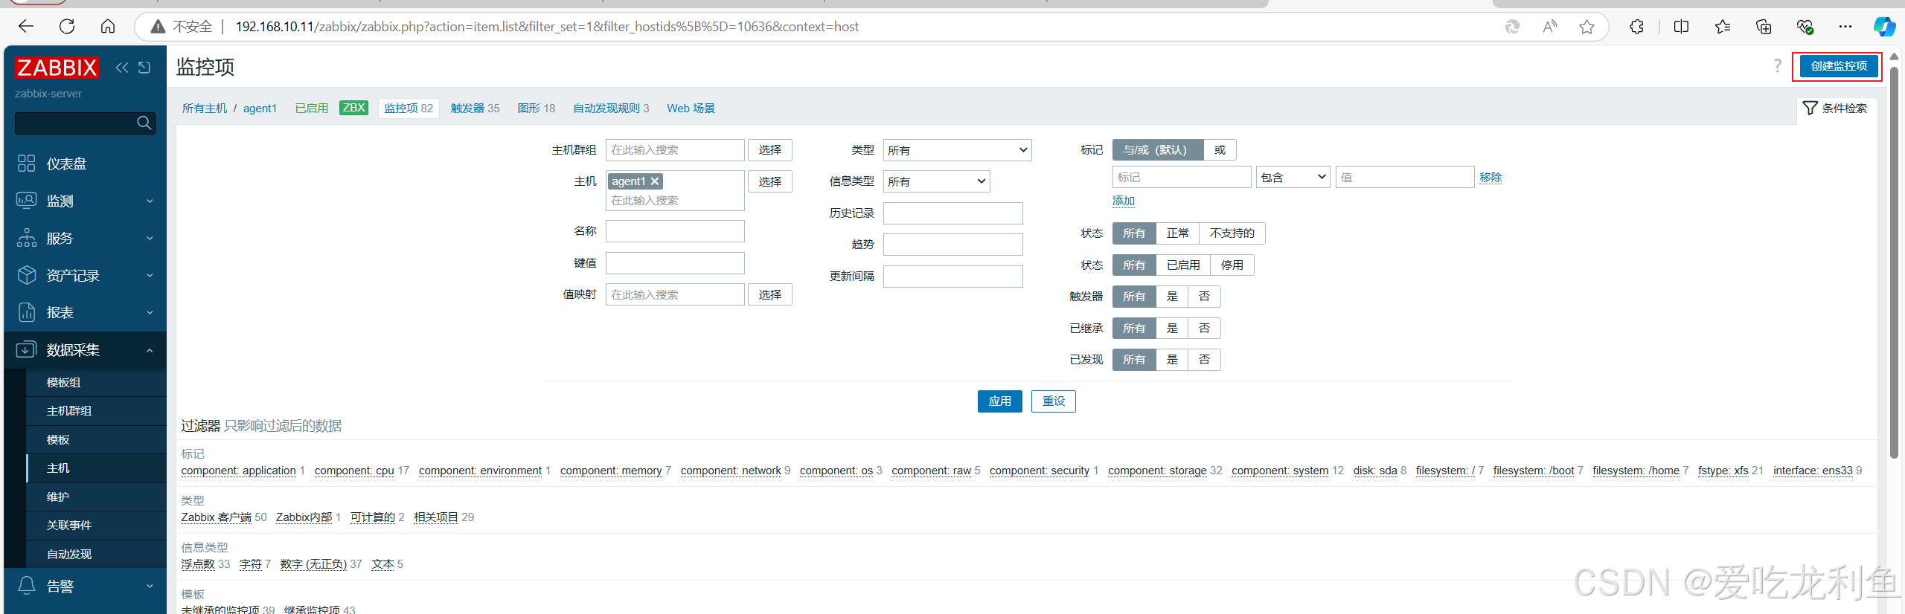Open browser collections icon
Viewport: 1905px width, 614px height.
tap(1764, 27)
